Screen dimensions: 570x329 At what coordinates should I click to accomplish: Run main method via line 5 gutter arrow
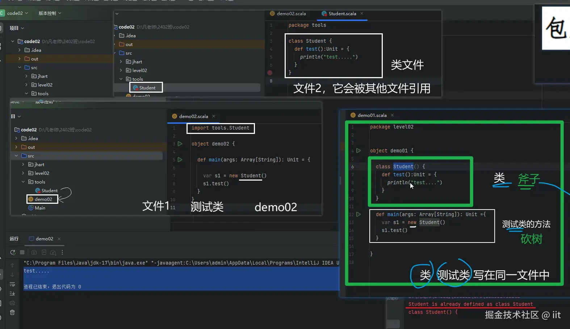coord(180,160)
